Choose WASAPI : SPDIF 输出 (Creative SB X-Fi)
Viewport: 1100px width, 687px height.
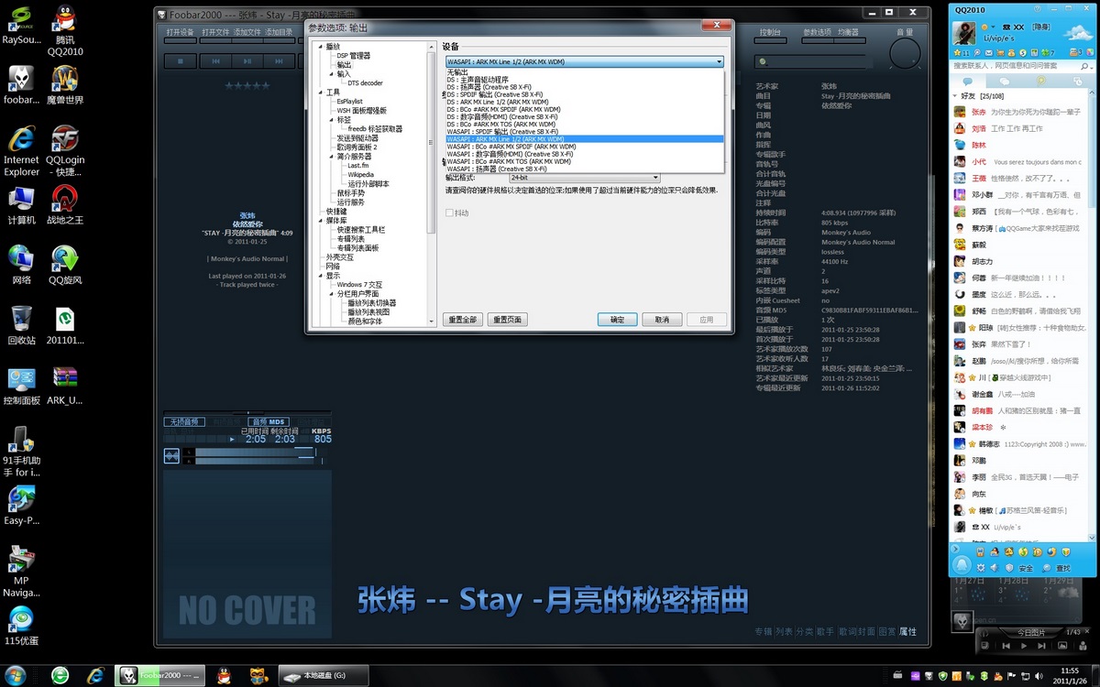[x=585, y=132]
